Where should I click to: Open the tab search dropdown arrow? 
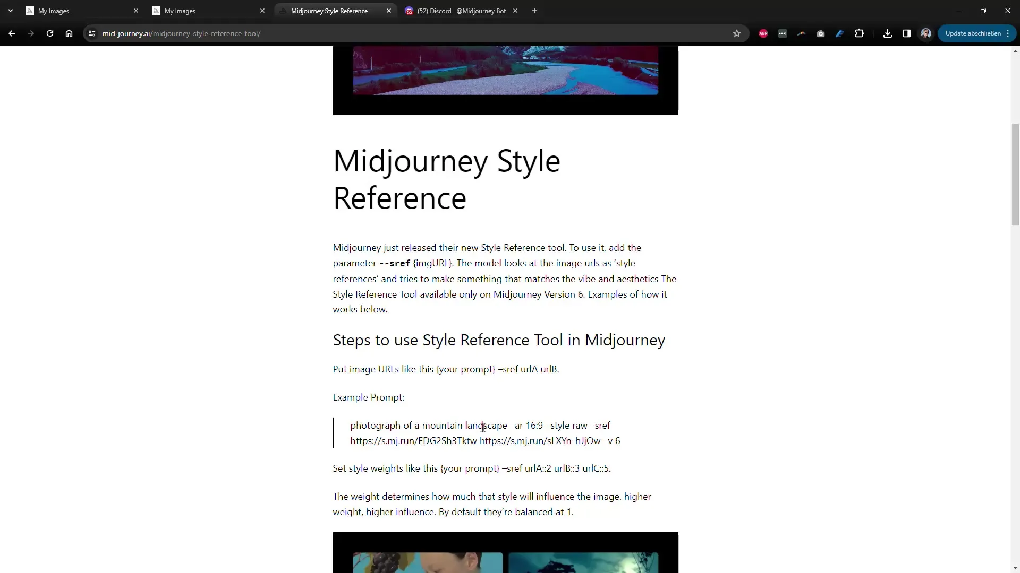pos(11,11)
